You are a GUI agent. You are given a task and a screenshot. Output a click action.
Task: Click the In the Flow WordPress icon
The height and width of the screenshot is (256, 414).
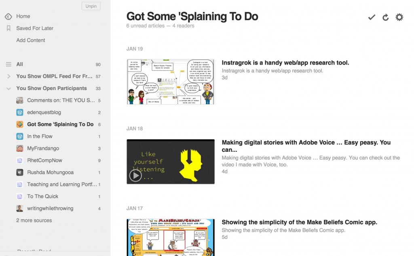coord(20,136)
